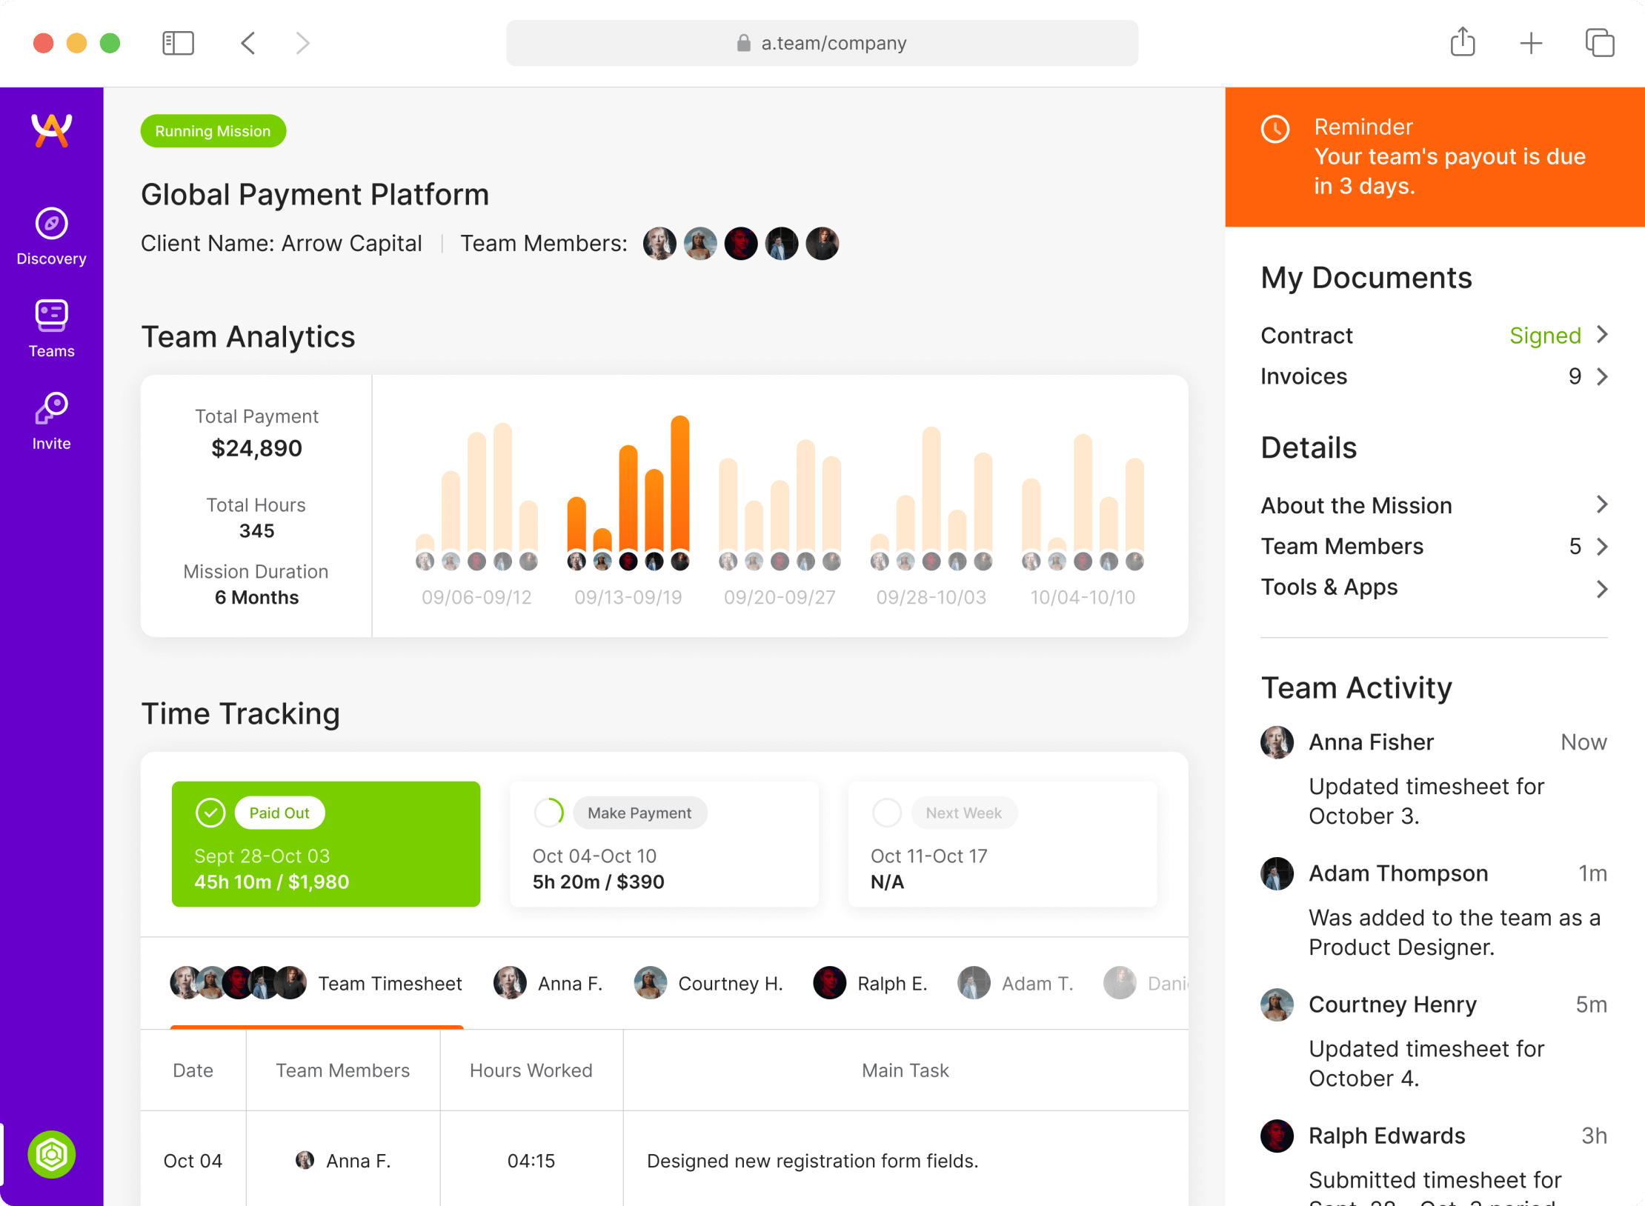Open the Invoices documents link
1645x1206 pixels.
point(1304,376)
